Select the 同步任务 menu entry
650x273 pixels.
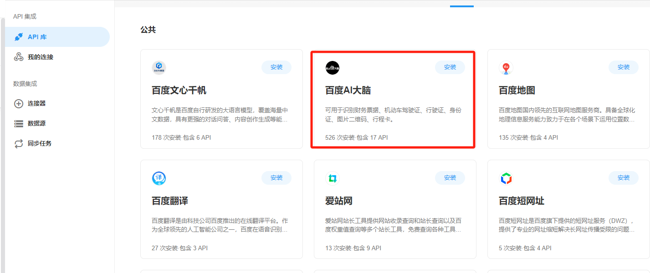(40, 143)
